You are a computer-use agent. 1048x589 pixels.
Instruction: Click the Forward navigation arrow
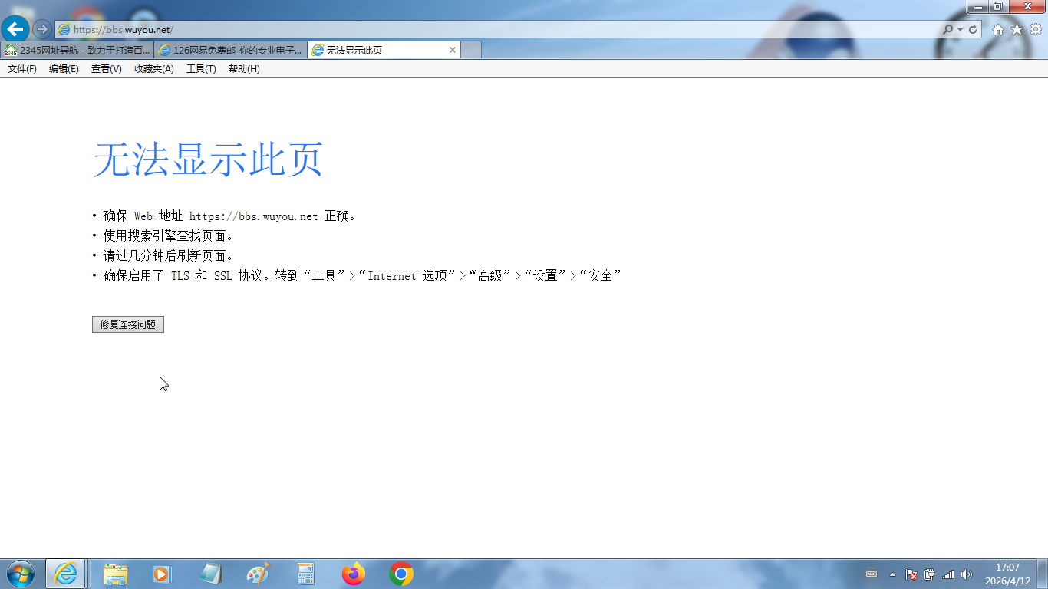(x=42, y=29)
